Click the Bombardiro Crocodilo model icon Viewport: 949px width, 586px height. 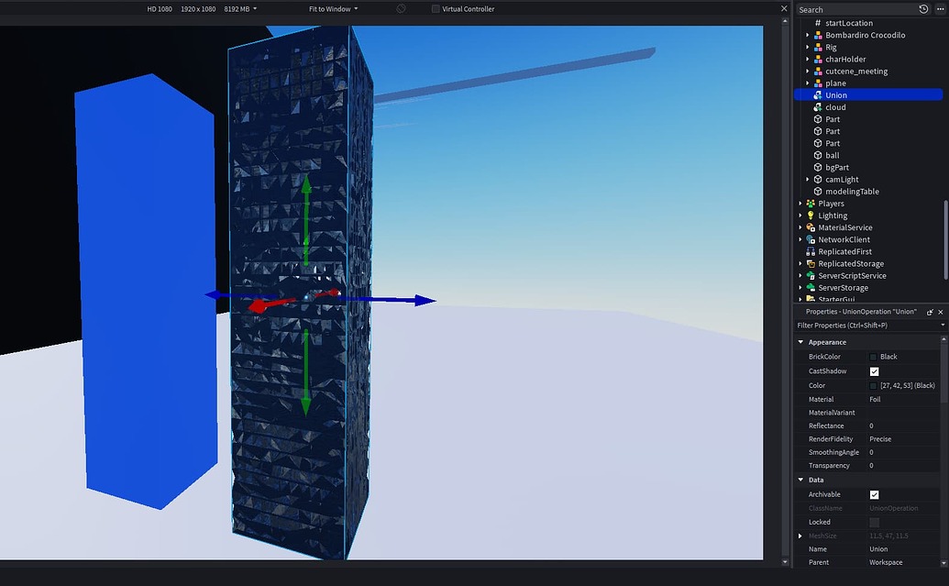point(818,35)
